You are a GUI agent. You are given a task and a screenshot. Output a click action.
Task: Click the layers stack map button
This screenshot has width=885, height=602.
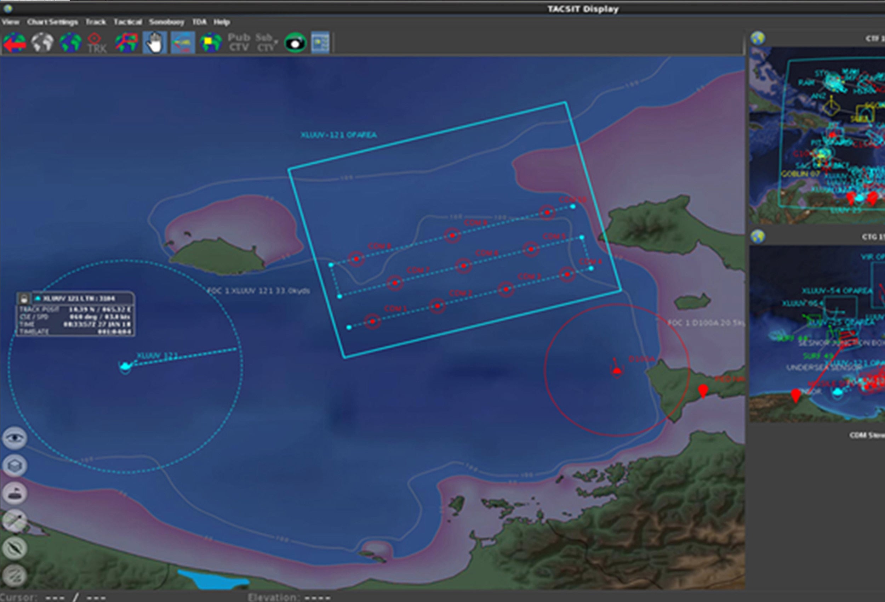tap(15, 466)
